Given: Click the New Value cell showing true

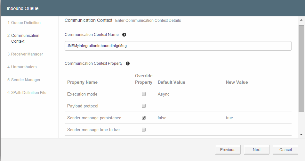Looking at the screenshot, I should [229, 118].
